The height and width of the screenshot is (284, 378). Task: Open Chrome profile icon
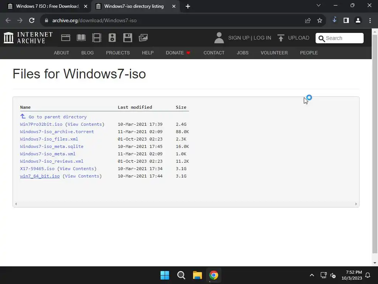coord(358,20)
